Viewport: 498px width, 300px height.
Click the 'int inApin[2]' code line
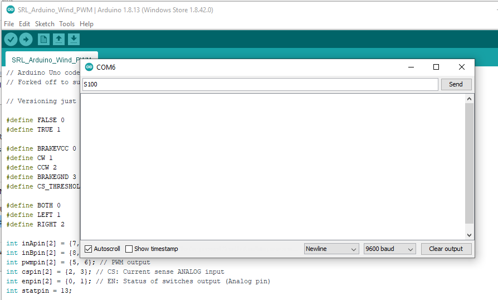(x=43, y=244)
